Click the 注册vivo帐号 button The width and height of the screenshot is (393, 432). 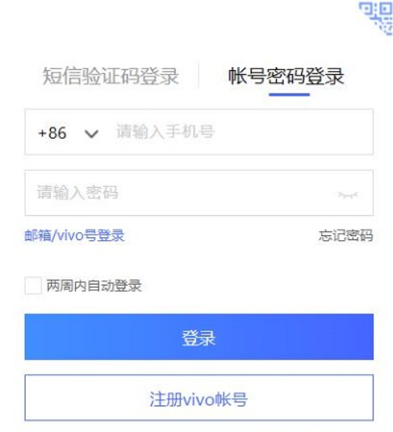click(x=199, y=397)
